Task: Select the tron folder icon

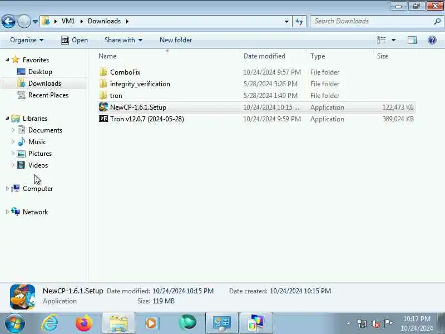Action: 103,95
